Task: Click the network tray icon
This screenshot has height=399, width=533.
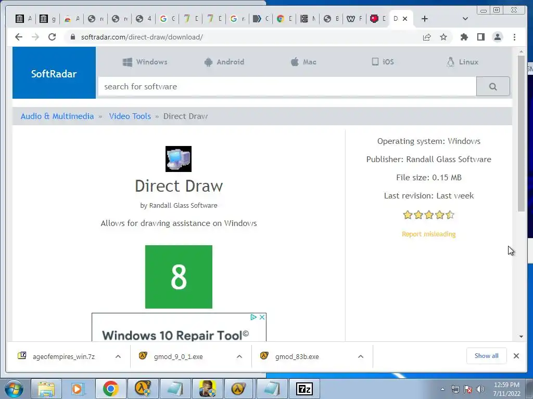Action: (455, 389)
